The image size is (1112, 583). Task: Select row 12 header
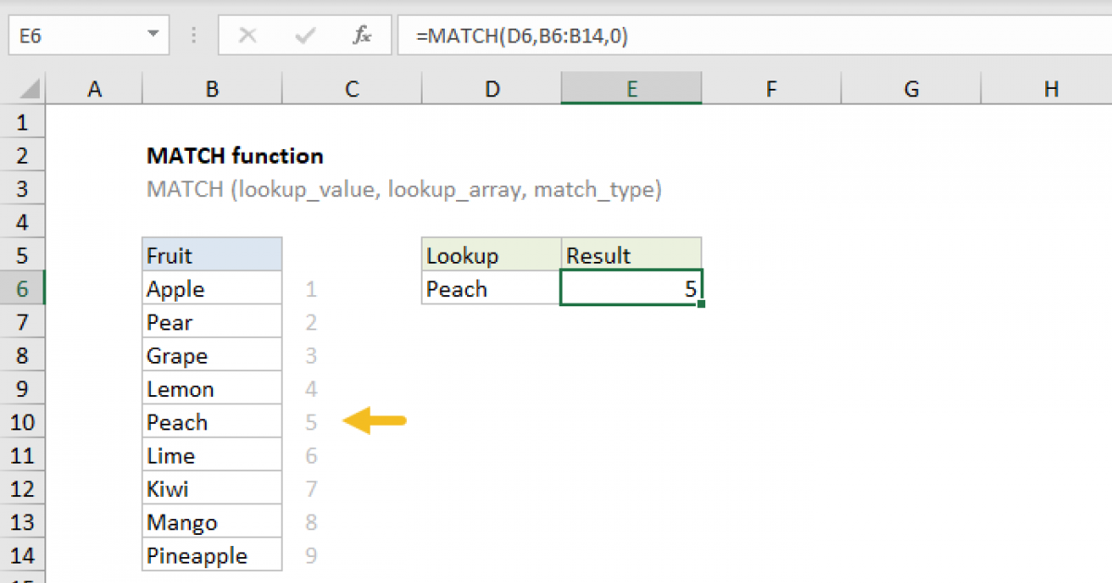(x=23, y=489)
